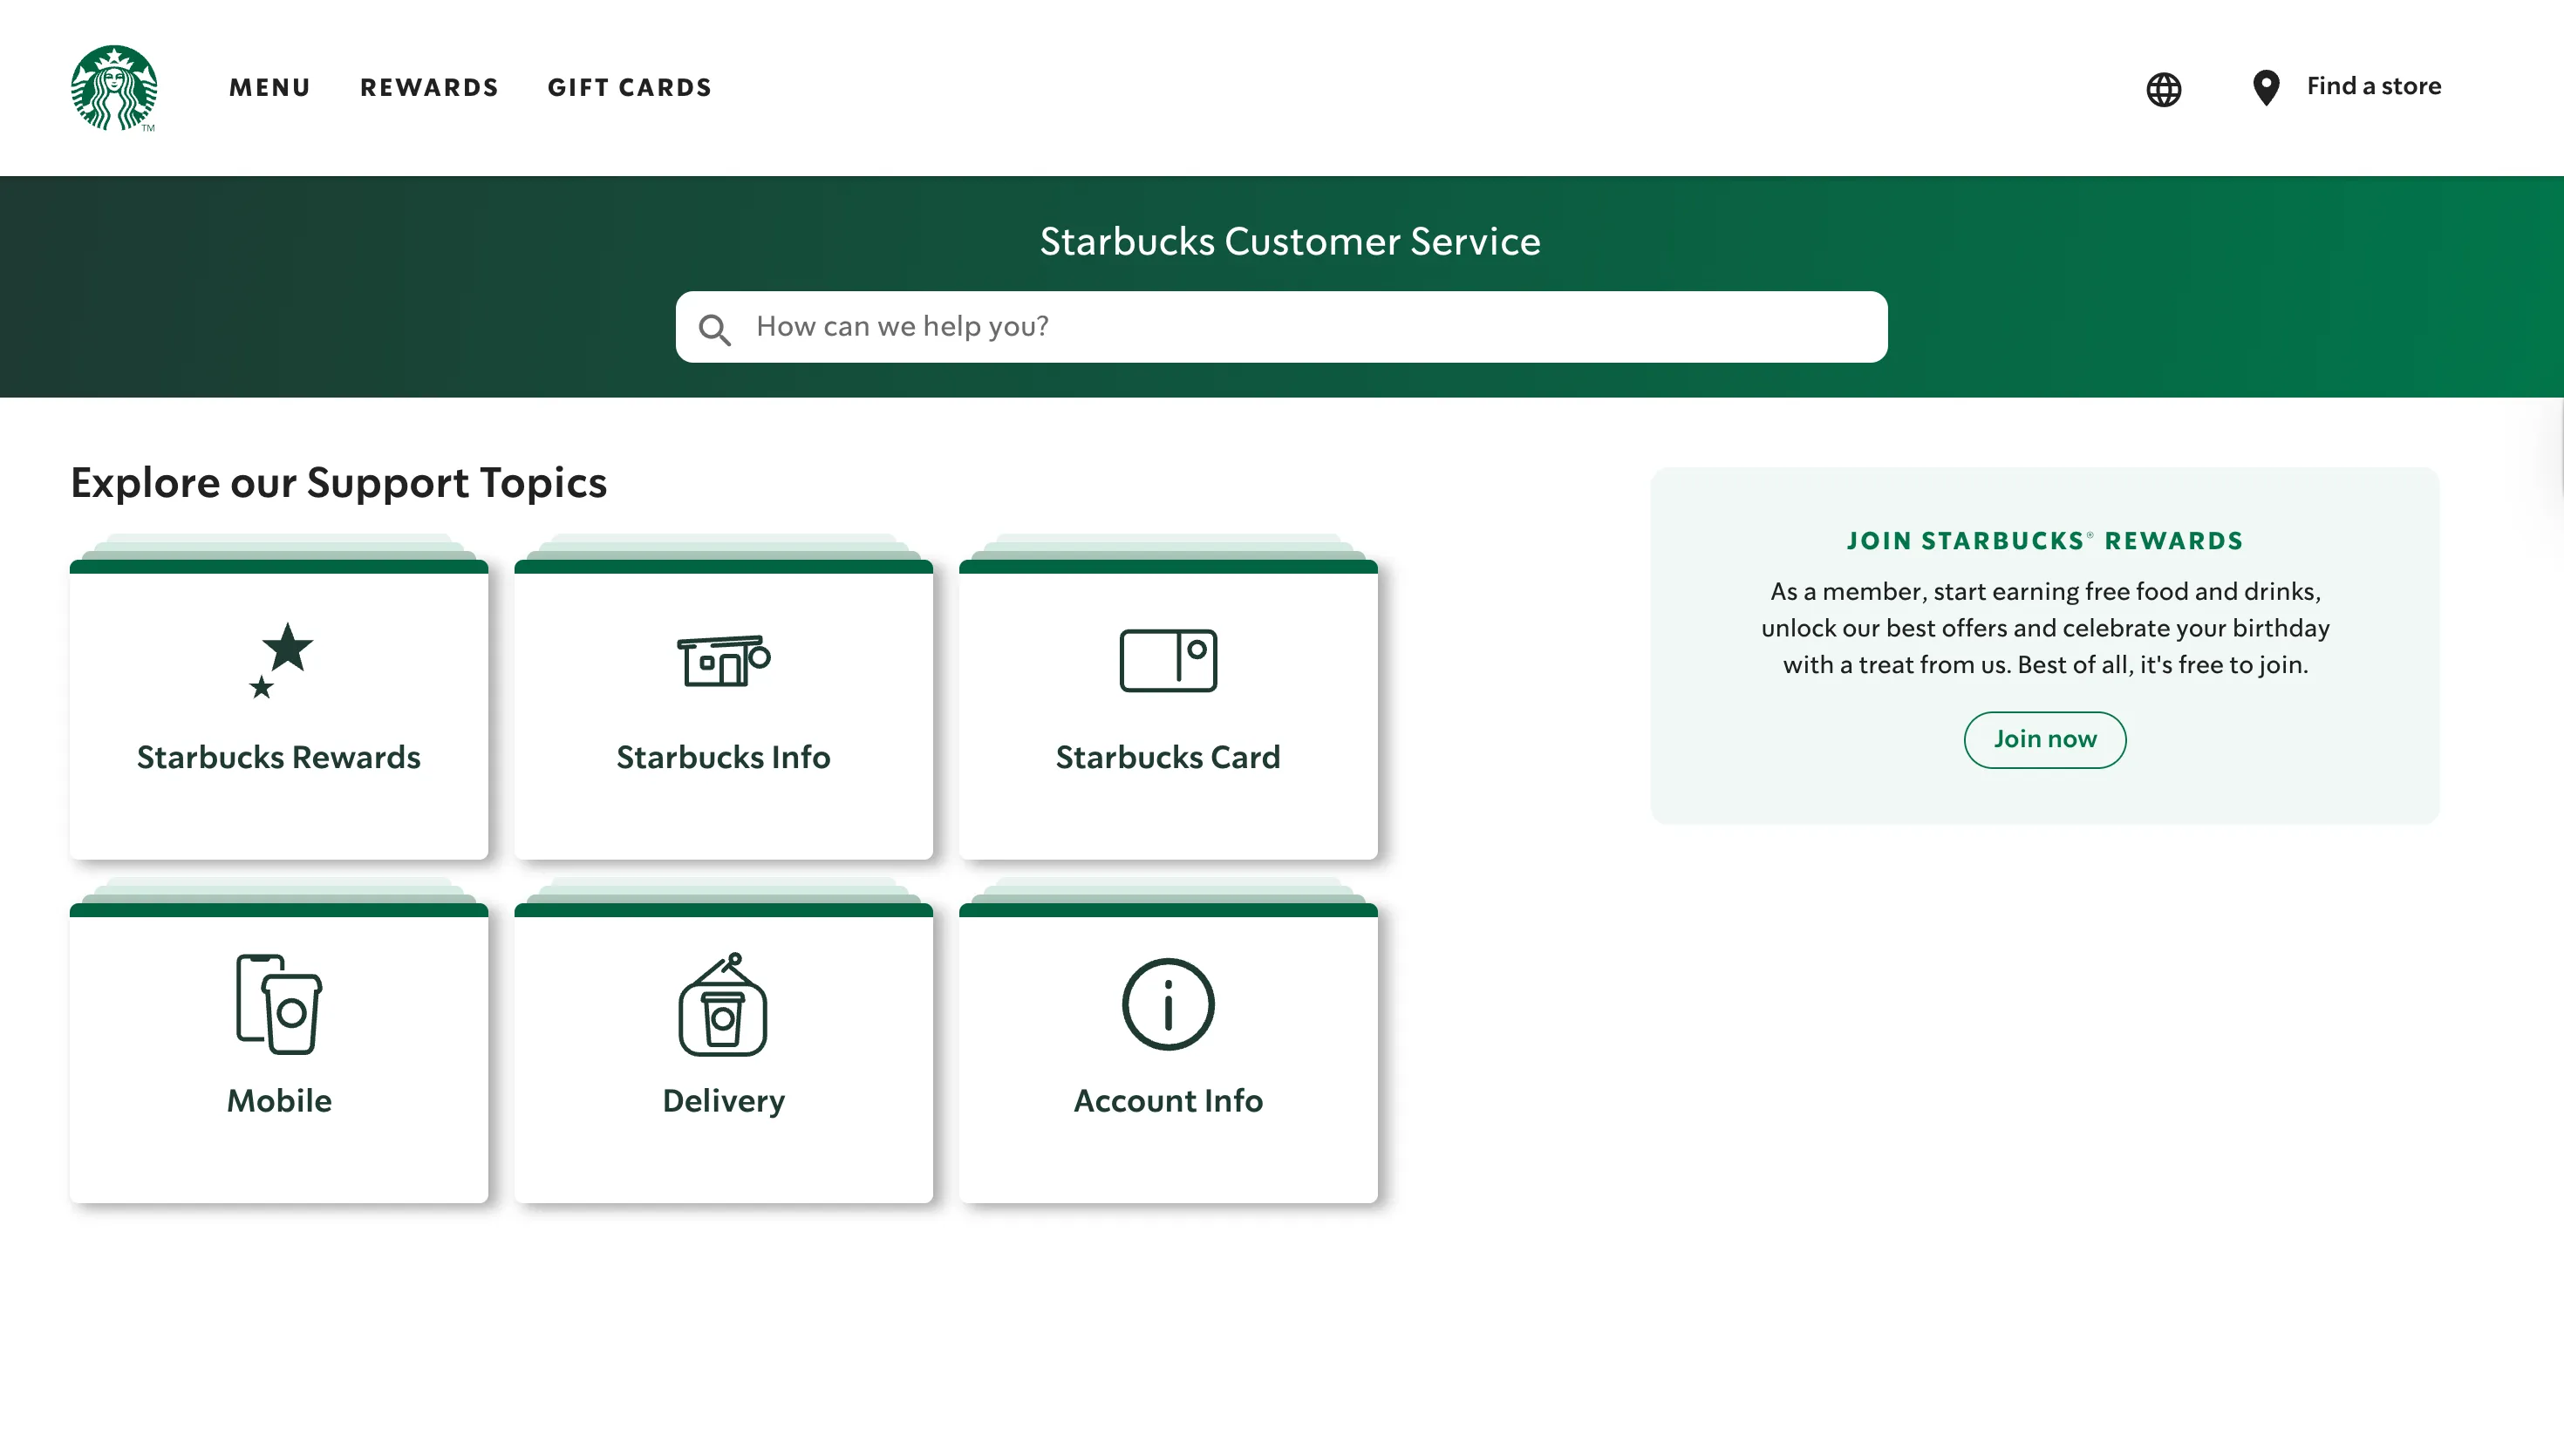Image resolution: width=2564 pixels, height=1456 pixels.
Task: Open the REWARDS navigation item
Action: (x=430, y=88)
